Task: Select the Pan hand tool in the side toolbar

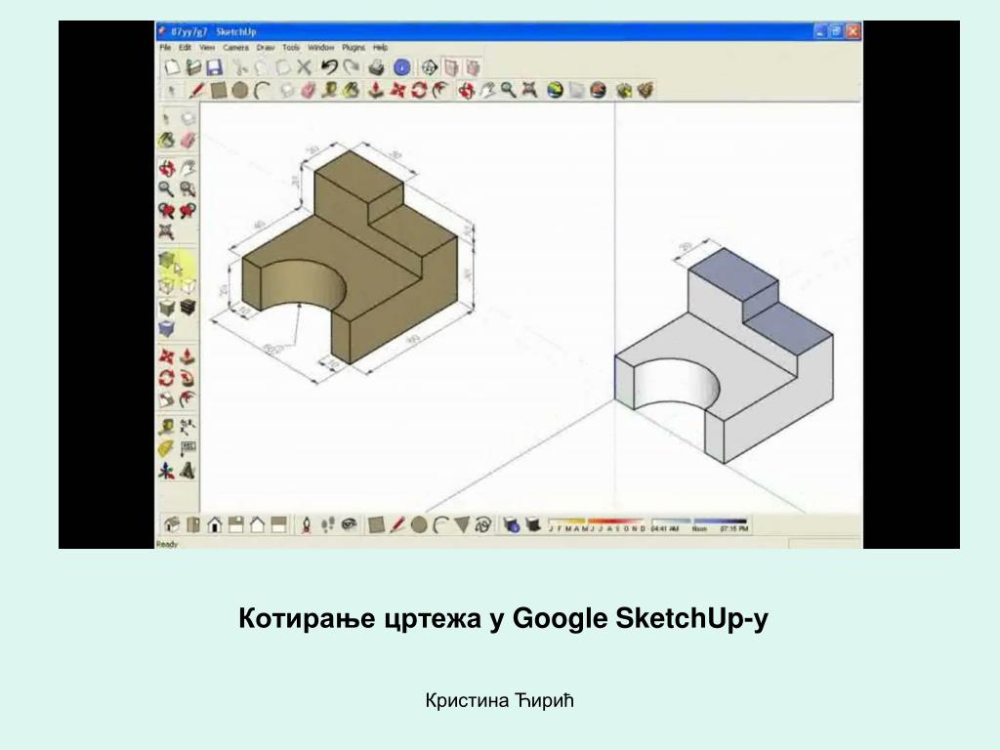Action: point(187,168)
